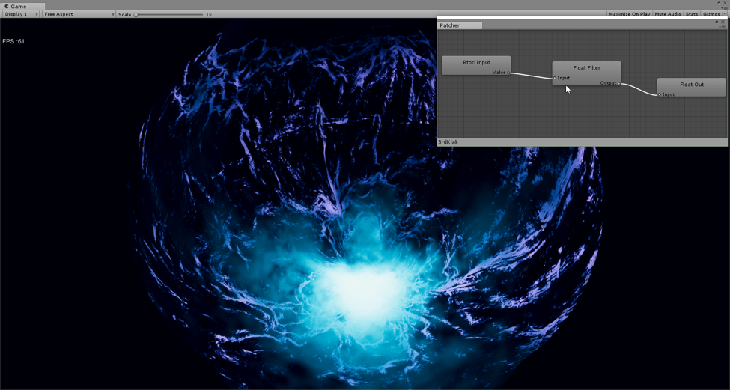Open the Display 1 dropdown
Viewport: 730px width, 390px height.
tap(22, 14)
